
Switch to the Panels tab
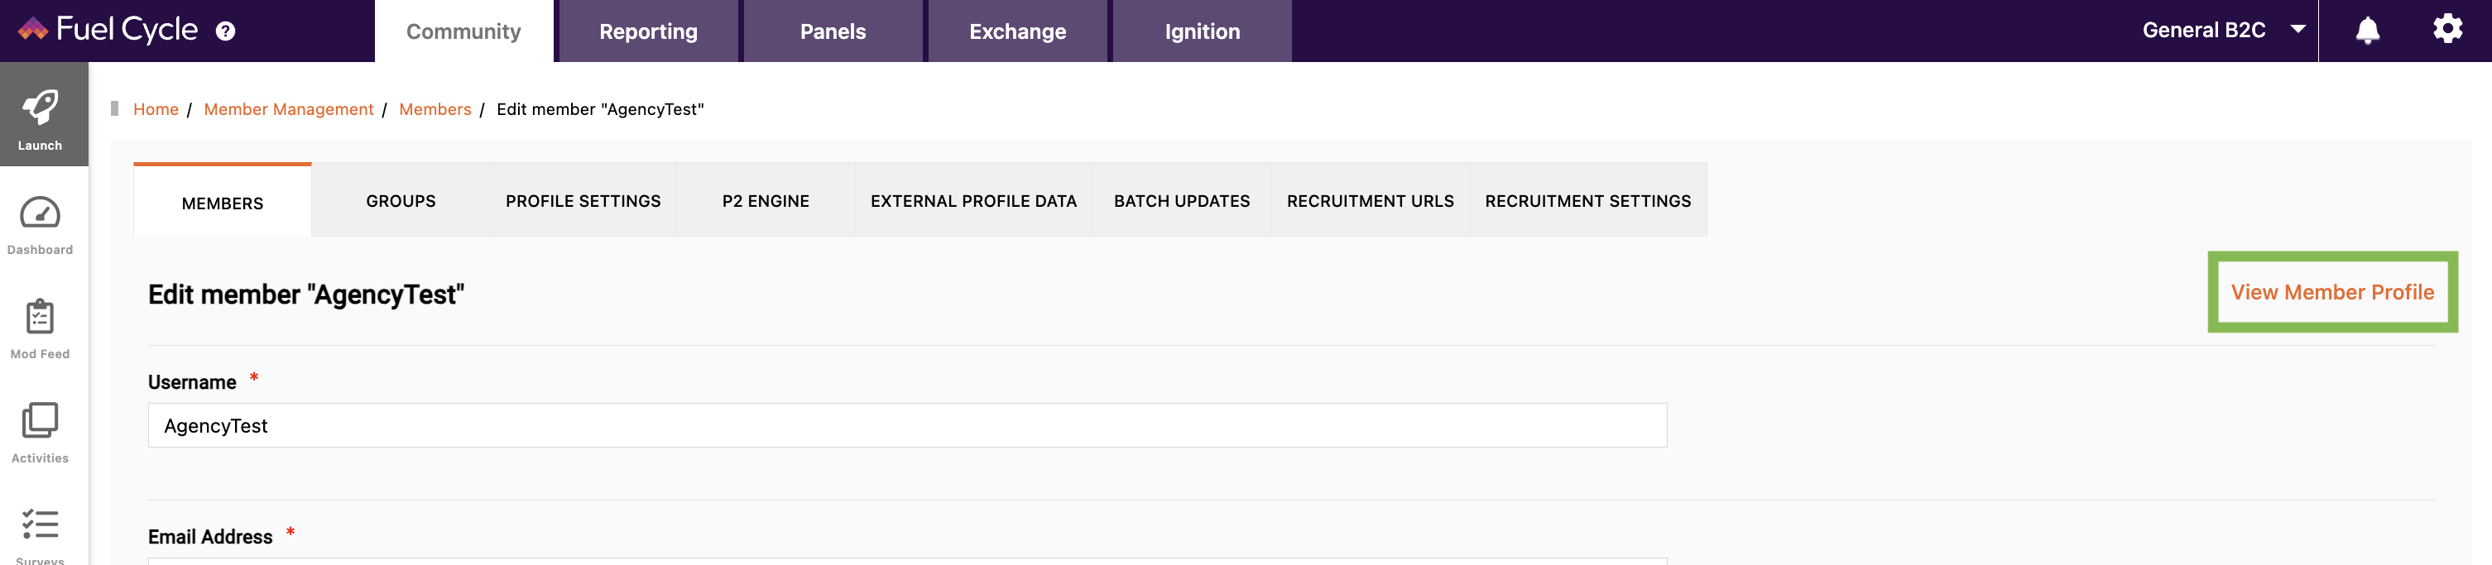tap(833, 31)
